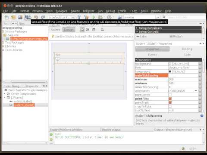207x155 pixels.
Task: Click the slider knob in form designer
Action: coord(58,59)
